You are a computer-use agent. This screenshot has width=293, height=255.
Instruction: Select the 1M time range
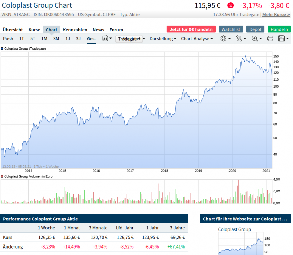coord(44,39)
